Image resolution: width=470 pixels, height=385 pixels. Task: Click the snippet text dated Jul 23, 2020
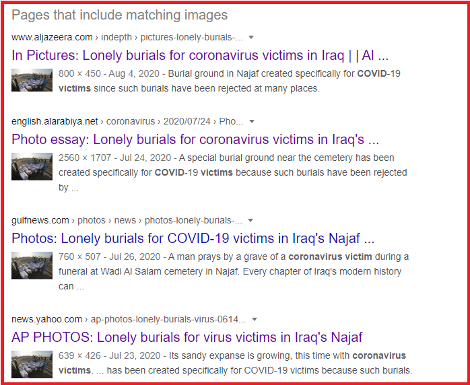tap(235, 363)
